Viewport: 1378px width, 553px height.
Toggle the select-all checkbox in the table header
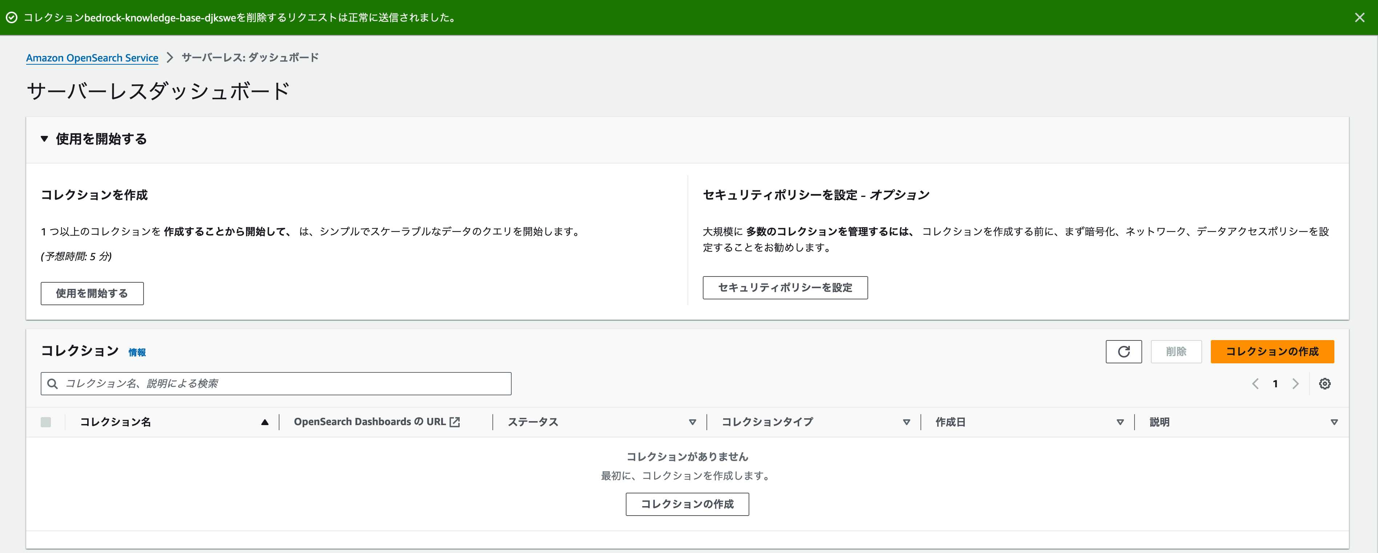45,422
